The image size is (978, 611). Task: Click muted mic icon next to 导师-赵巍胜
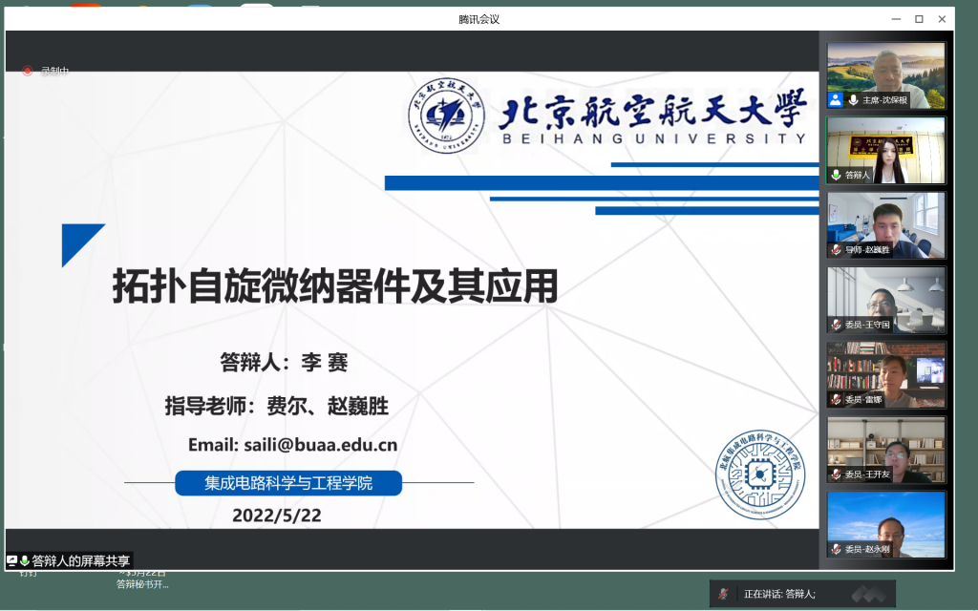(836, 249)
